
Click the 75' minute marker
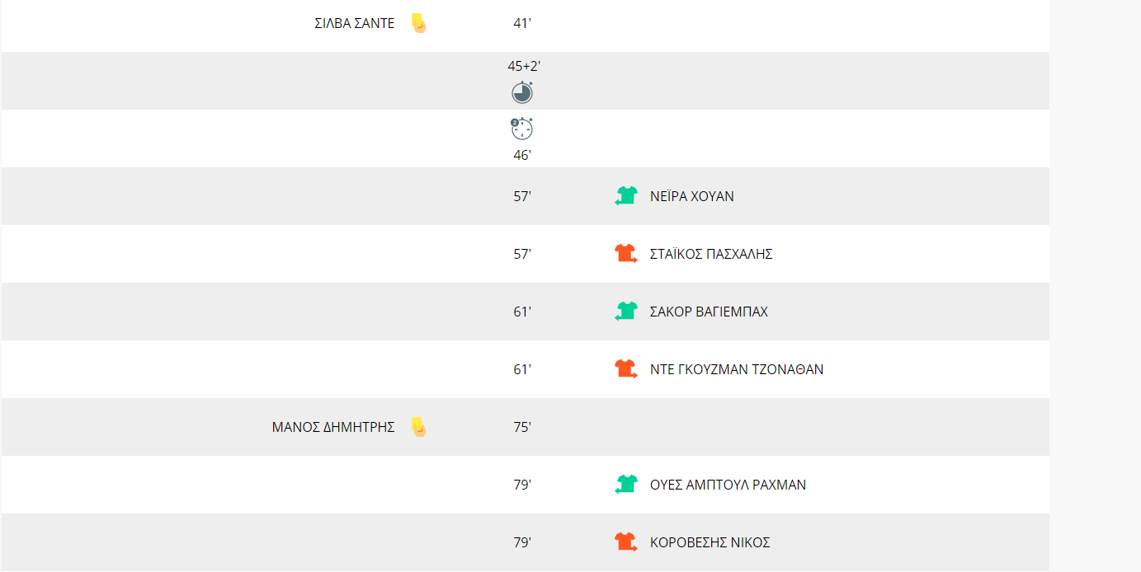(x=522, y=428)
